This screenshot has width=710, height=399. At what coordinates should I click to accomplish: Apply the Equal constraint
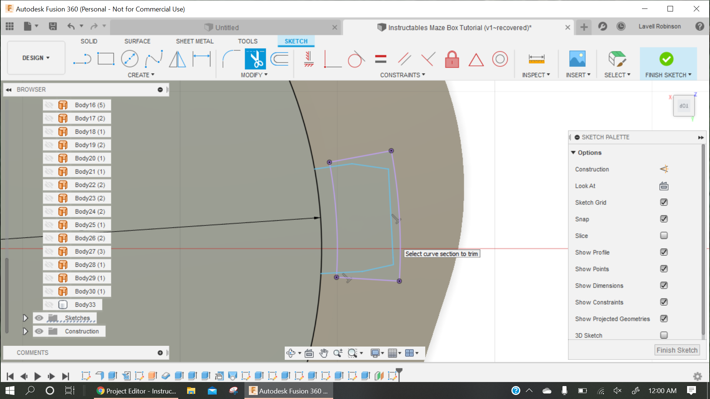(381, 59)
